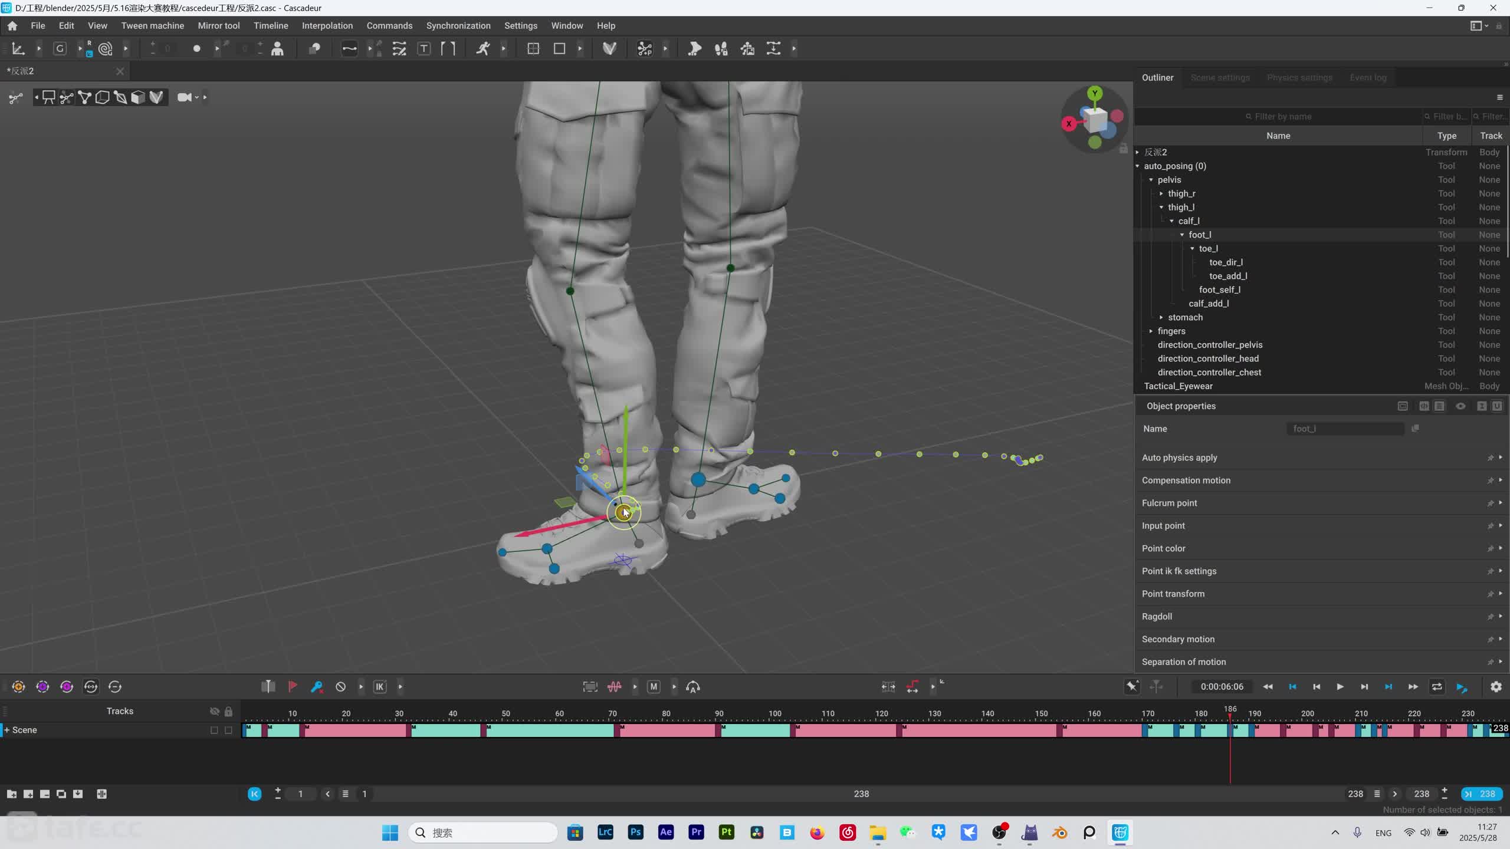1510x849 pixels.
Task: Click the blue 238 end-range button
Action: 1482,794
